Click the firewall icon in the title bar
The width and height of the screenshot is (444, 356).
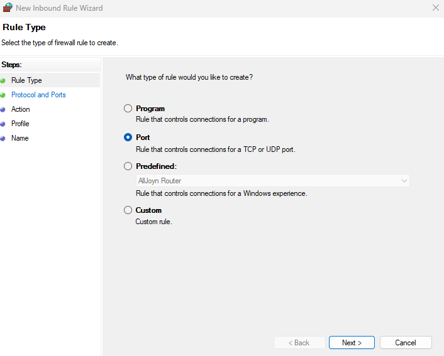8,8
